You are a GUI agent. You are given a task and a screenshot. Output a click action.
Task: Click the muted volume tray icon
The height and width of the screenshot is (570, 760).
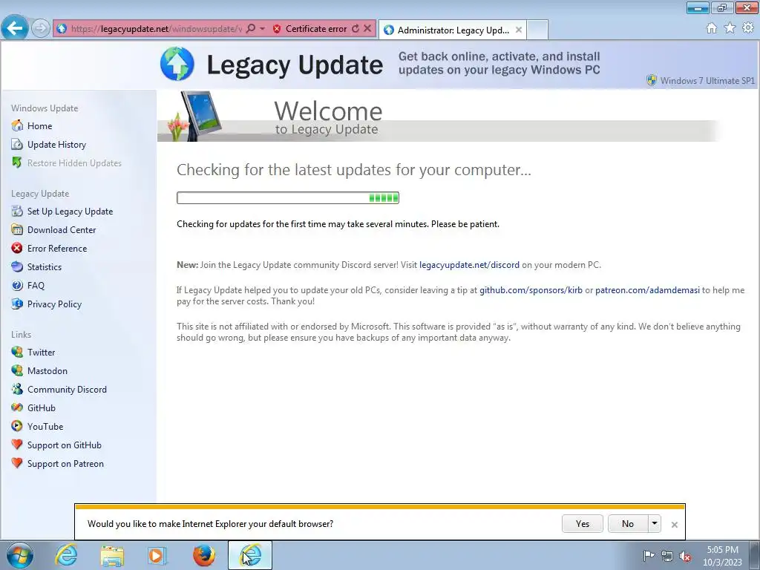[x=685, y=556]
